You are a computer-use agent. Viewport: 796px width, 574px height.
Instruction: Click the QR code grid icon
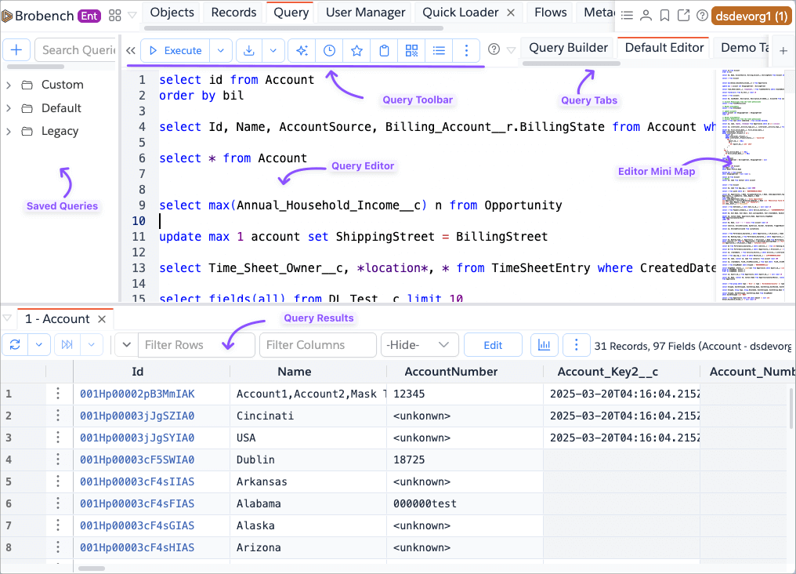pos(411,50)
